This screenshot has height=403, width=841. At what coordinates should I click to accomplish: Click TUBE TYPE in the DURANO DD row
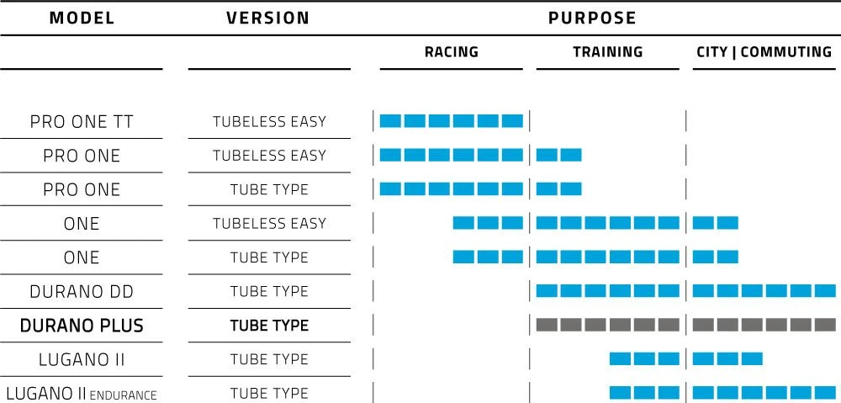(x=269, y=292)
